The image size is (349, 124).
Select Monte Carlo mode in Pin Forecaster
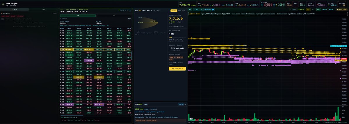181,10
